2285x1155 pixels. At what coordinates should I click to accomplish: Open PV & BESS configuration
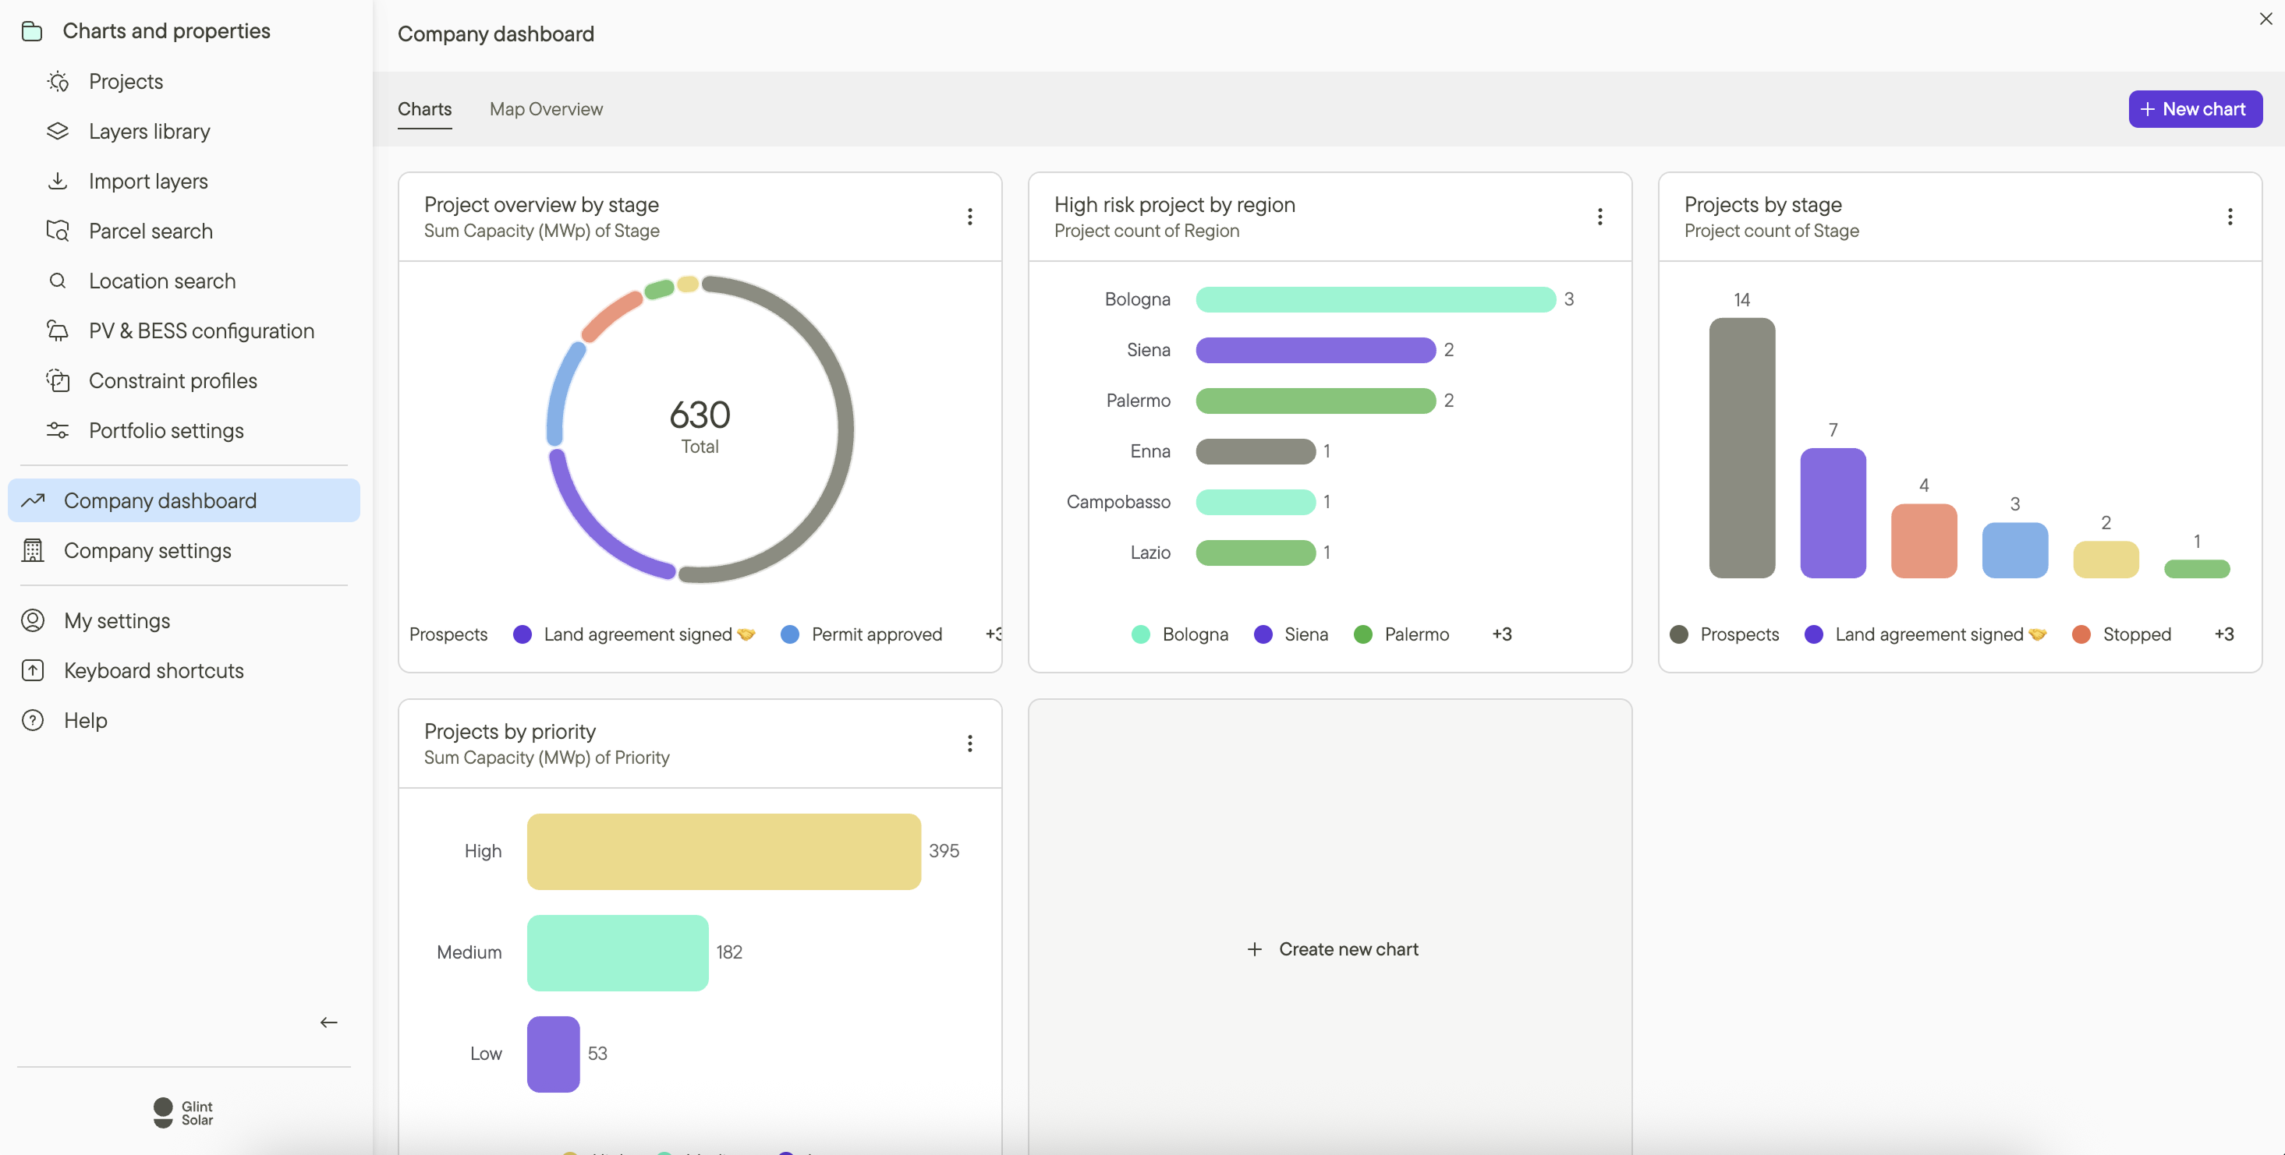click(201, 330)
